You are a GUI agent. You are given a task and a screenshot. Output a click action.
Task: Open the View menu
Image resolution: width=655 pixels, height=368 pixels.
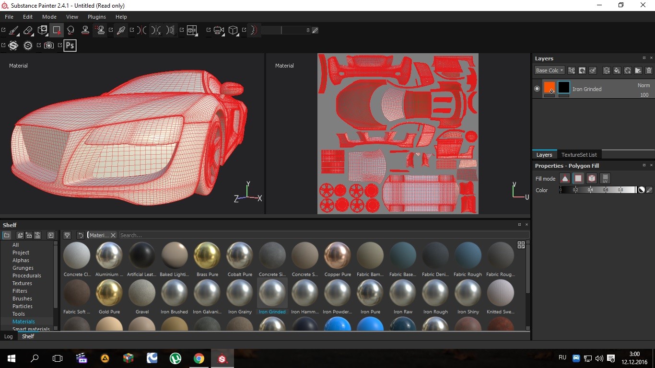tap(72, 17)
